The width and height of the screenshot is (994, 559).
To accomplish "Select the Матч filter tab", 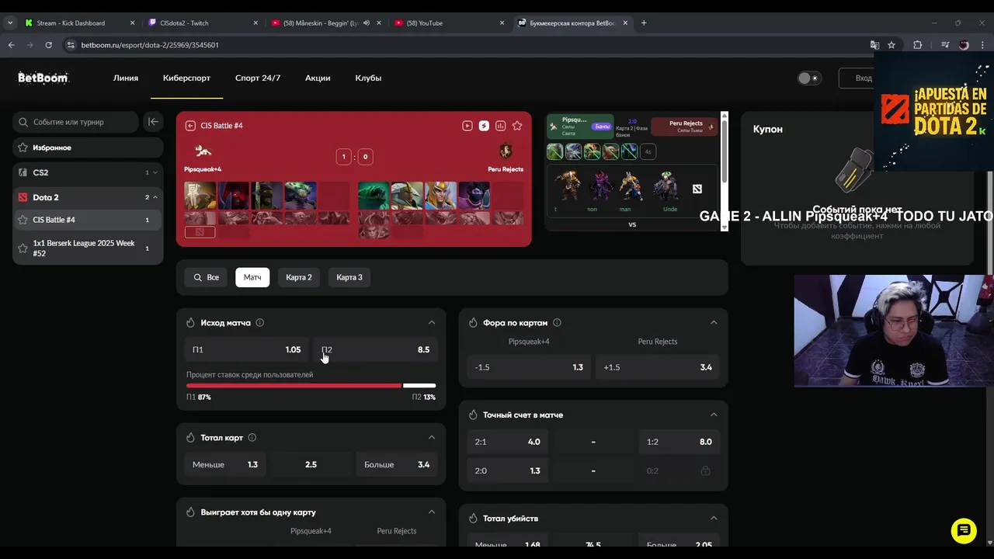I will pos(252,277).
